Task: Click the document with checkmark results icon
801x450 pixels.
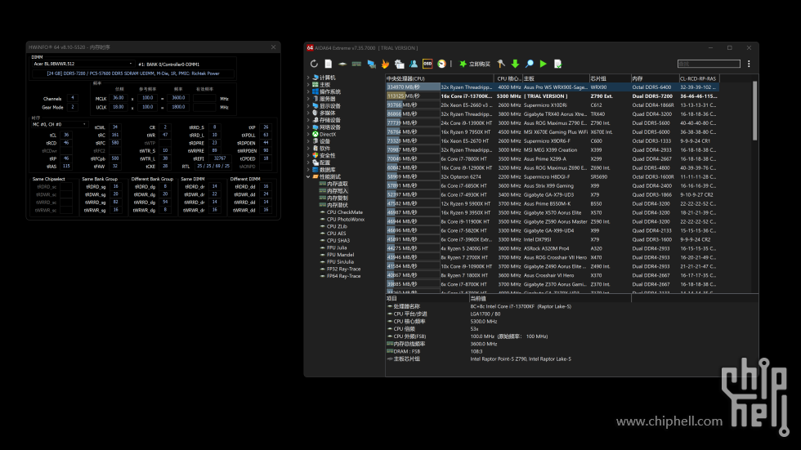Action: tap(557, 64)
